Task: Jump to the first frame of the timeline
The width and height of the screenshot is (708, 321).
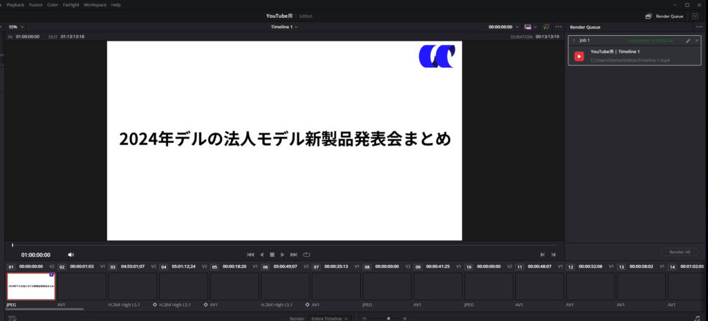Action: [x=250, y=255]
